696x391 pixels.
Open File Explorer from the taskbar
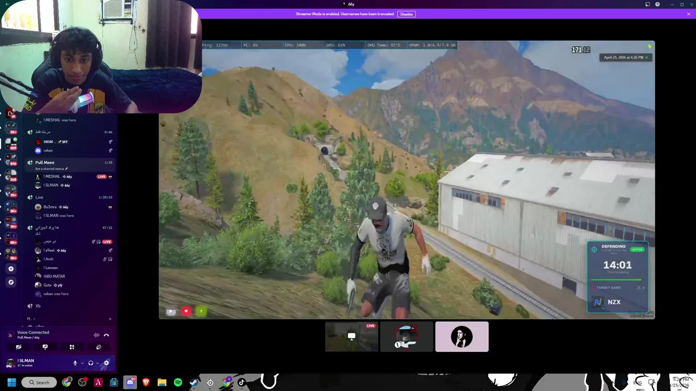pyautogui.click(x=161, y=382)
